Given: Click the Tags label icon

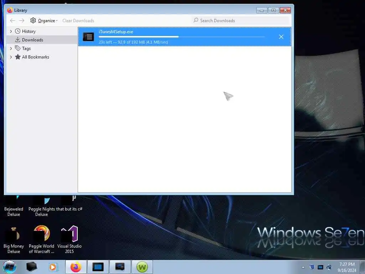Looking at the screenshot, I should [18, 48].
